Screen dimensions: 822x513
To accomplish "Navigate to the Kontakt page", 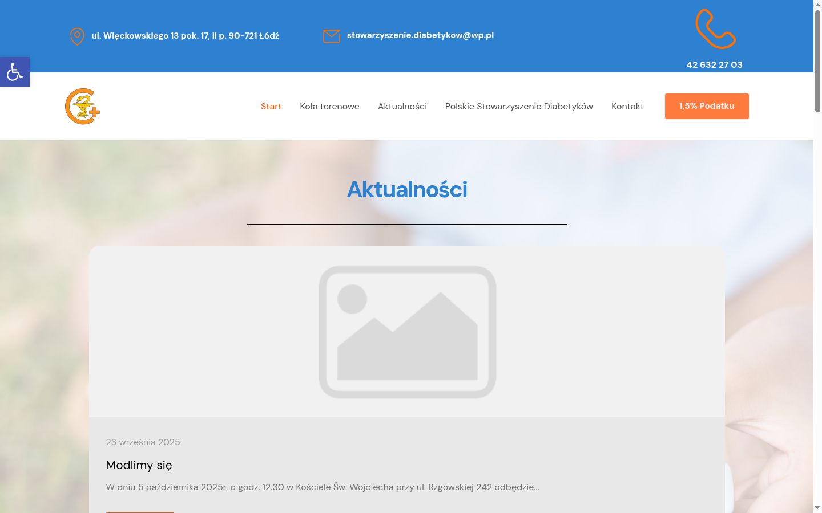I will (x=627, y=107).
